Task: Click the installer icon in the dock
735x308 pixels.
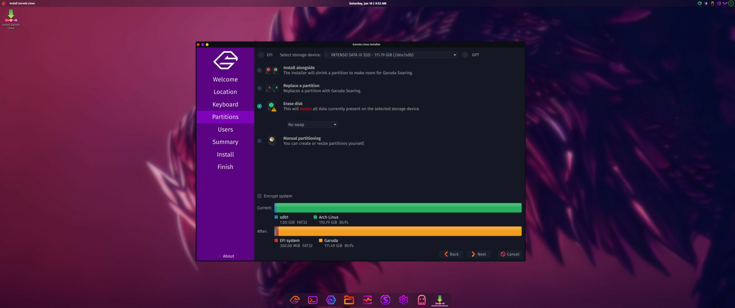Action: click(440, 300)
